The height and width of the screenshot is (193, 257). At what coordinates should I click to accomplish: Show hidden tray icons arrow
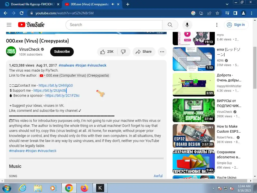[x=213, y=188]
